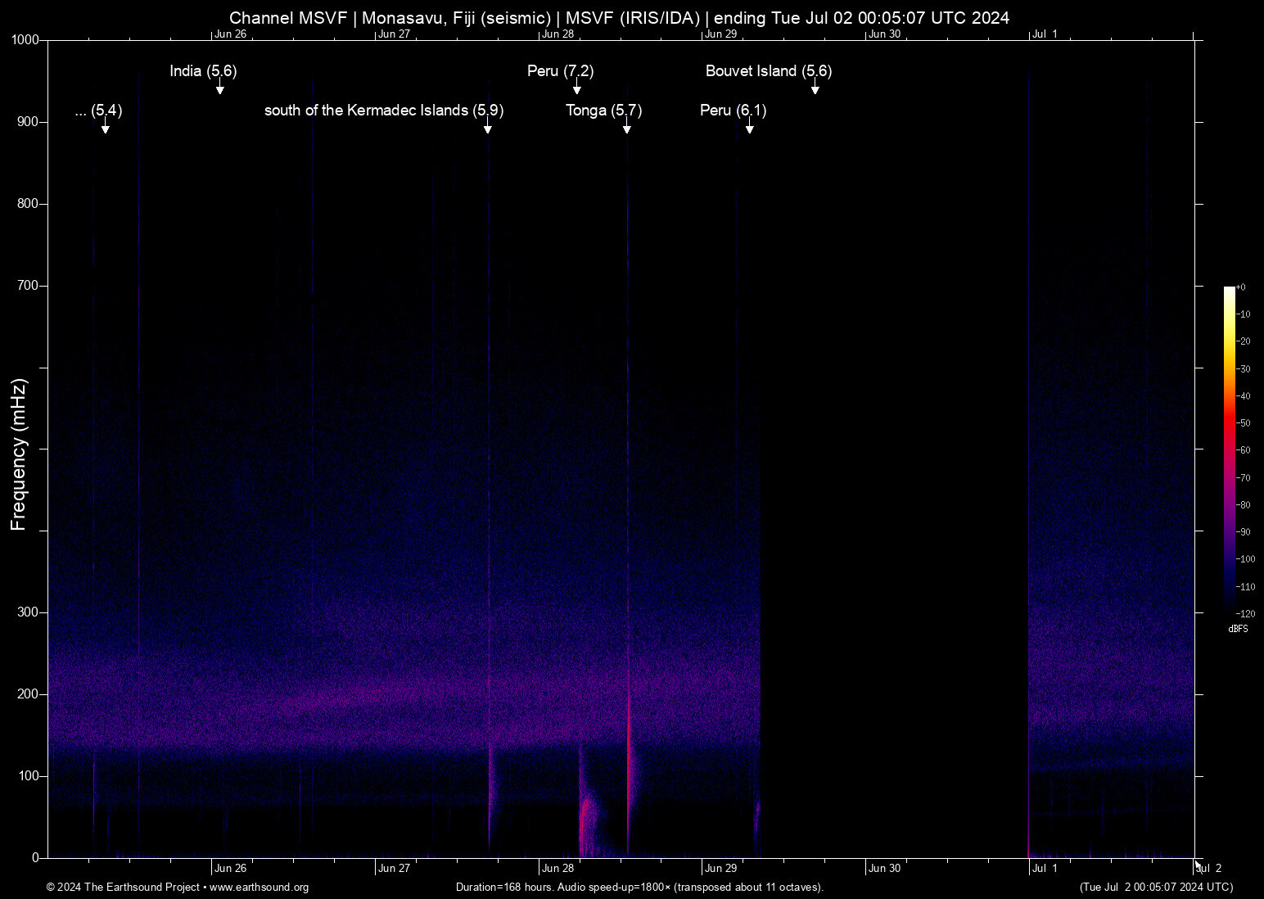Select the Peru (7.2) event label
The width and height of the screenshot is (1264, 899).
click(561, 71)
